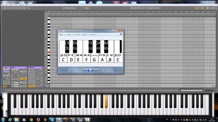This screenshot has height=122, width=218.
Task: Click the Next image button in Photo Viewer
Action: tap(96, 70)
